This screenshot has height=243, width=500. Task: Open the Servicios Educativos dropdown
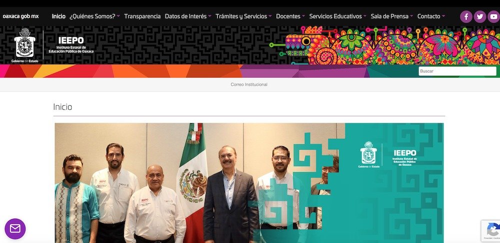337,16
